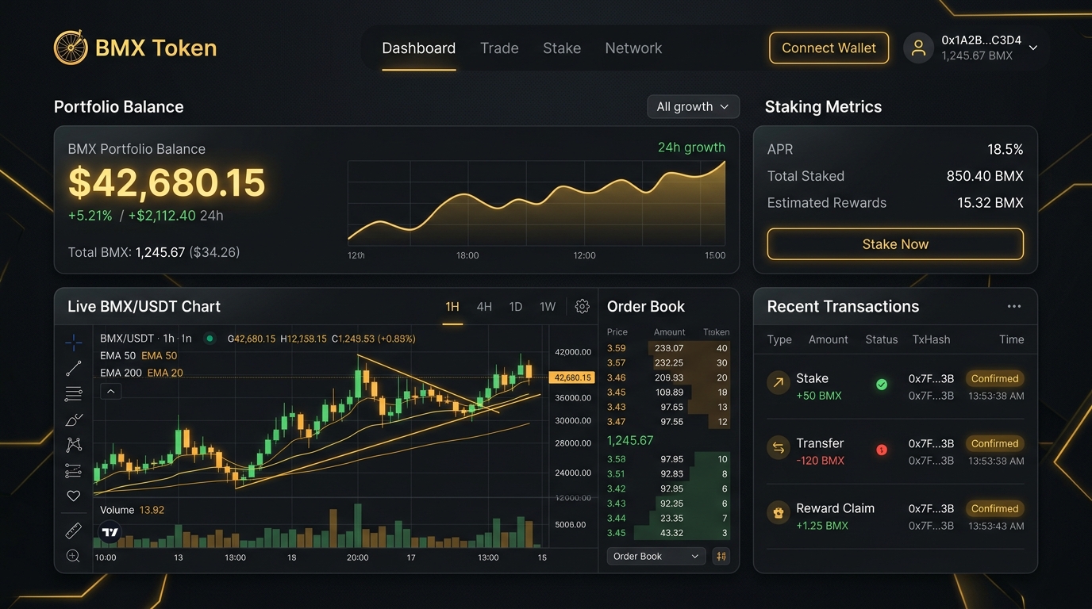This screenshot has width=1092, height=609.
Task: Select the brush drawing tool
Action: click(x=73, y=419)
